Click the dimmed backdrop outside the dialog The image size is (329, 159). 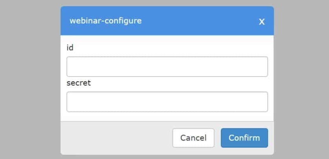tap(30, 79)
